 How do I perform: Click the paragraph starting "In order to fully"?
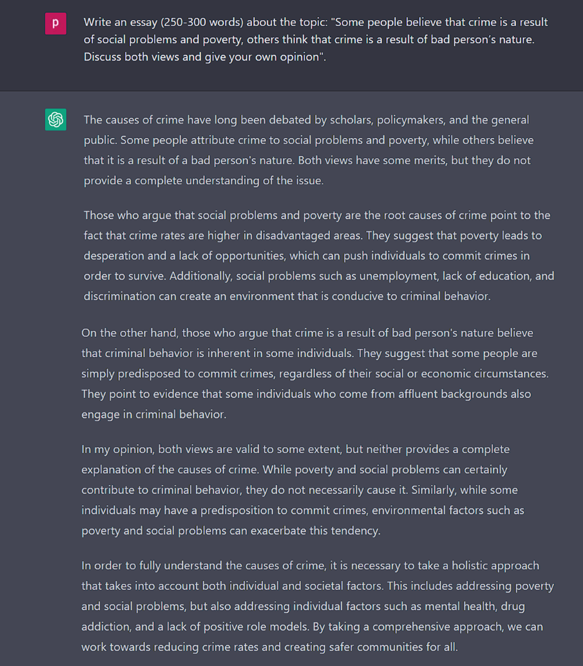[317, 606]
